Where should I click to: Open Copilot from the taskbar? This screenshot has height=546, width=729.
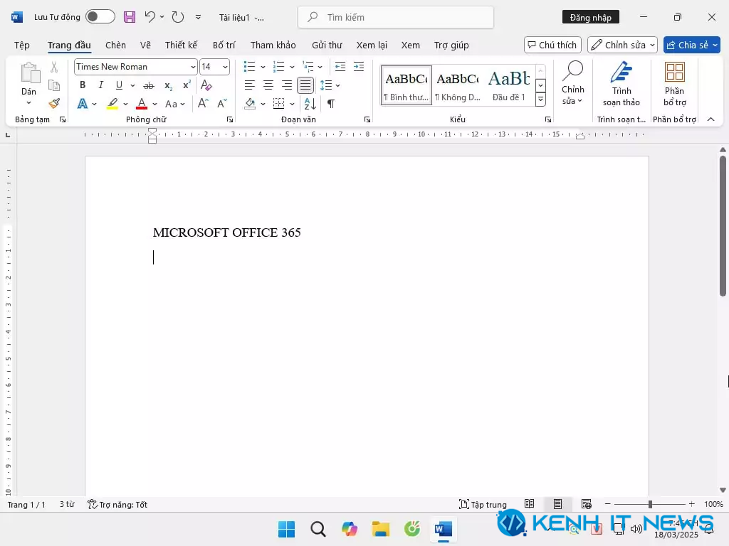click(x=349, y=529)
